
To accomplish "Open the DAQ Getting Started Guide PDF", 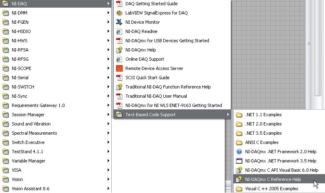I will tap(172, 4).
